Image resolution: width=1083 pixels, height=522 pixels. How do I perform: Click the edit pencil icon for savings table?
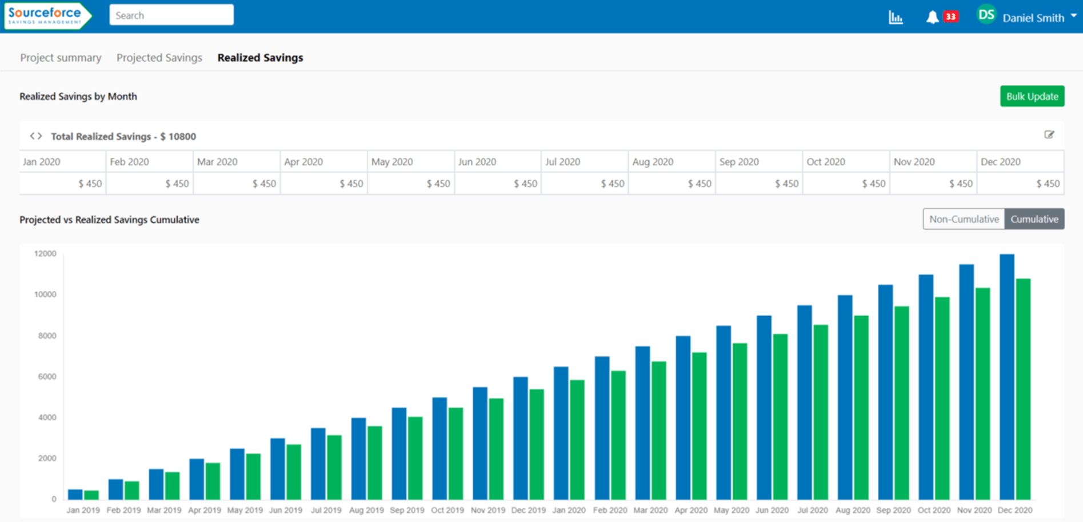tap(1049, 135)
